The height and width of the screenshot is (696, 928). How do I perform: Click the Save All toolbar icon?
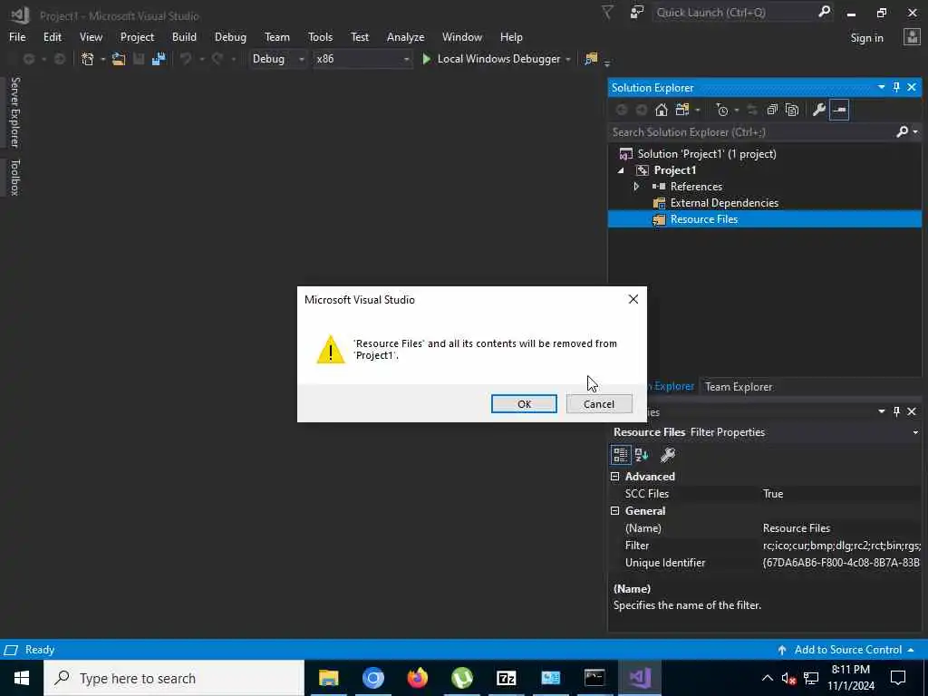159,59
